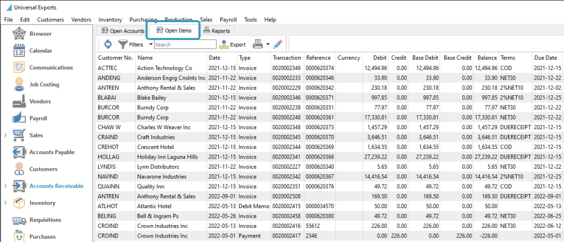Screen dimensions: 564x242
Task: Click the pencil edit icon in toolbar
Action: click(278, 44)
